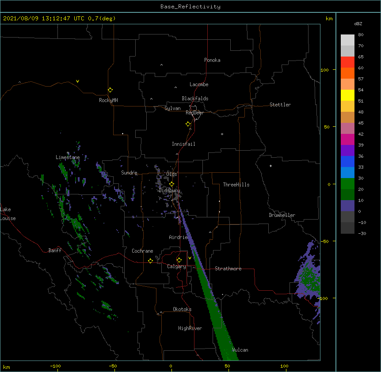Click the Banff town label
This screenshot has width=381, height=372.
(x=55, y=251)
